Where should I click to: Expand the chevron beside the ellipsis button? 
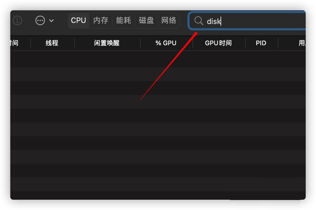(x=51, y=21)
